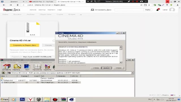Go forward in the browser
181x102 pixels.
(x=11, y=5)
